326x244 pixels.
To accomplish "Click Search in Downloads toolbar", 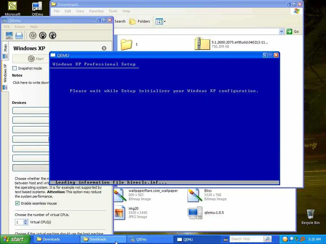I will point(120,21).
